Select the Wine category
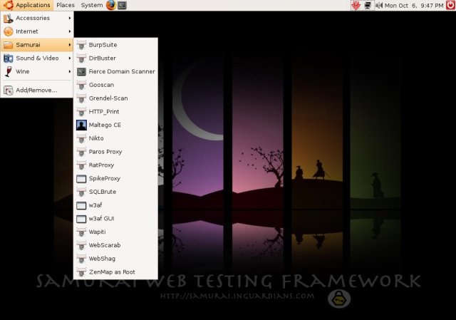Screen dimensions: 456x320 pos(37,71)
